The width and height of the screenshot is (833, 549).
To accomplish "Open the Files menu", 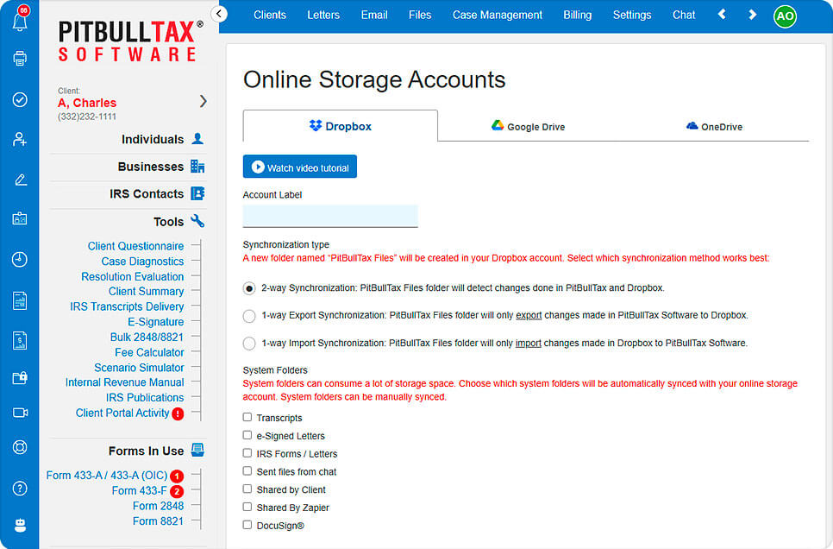I will coord(420,15).
